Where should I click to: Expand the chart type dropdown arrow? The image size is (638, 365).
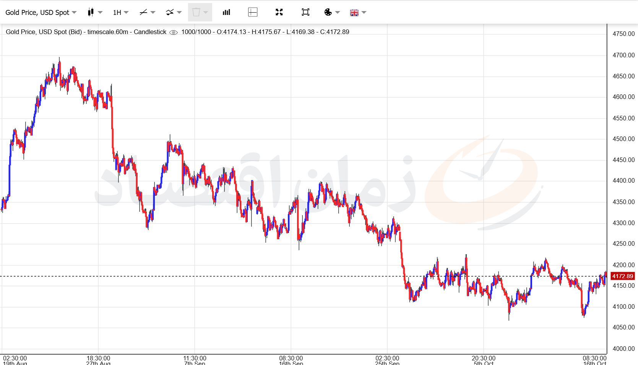101,12
